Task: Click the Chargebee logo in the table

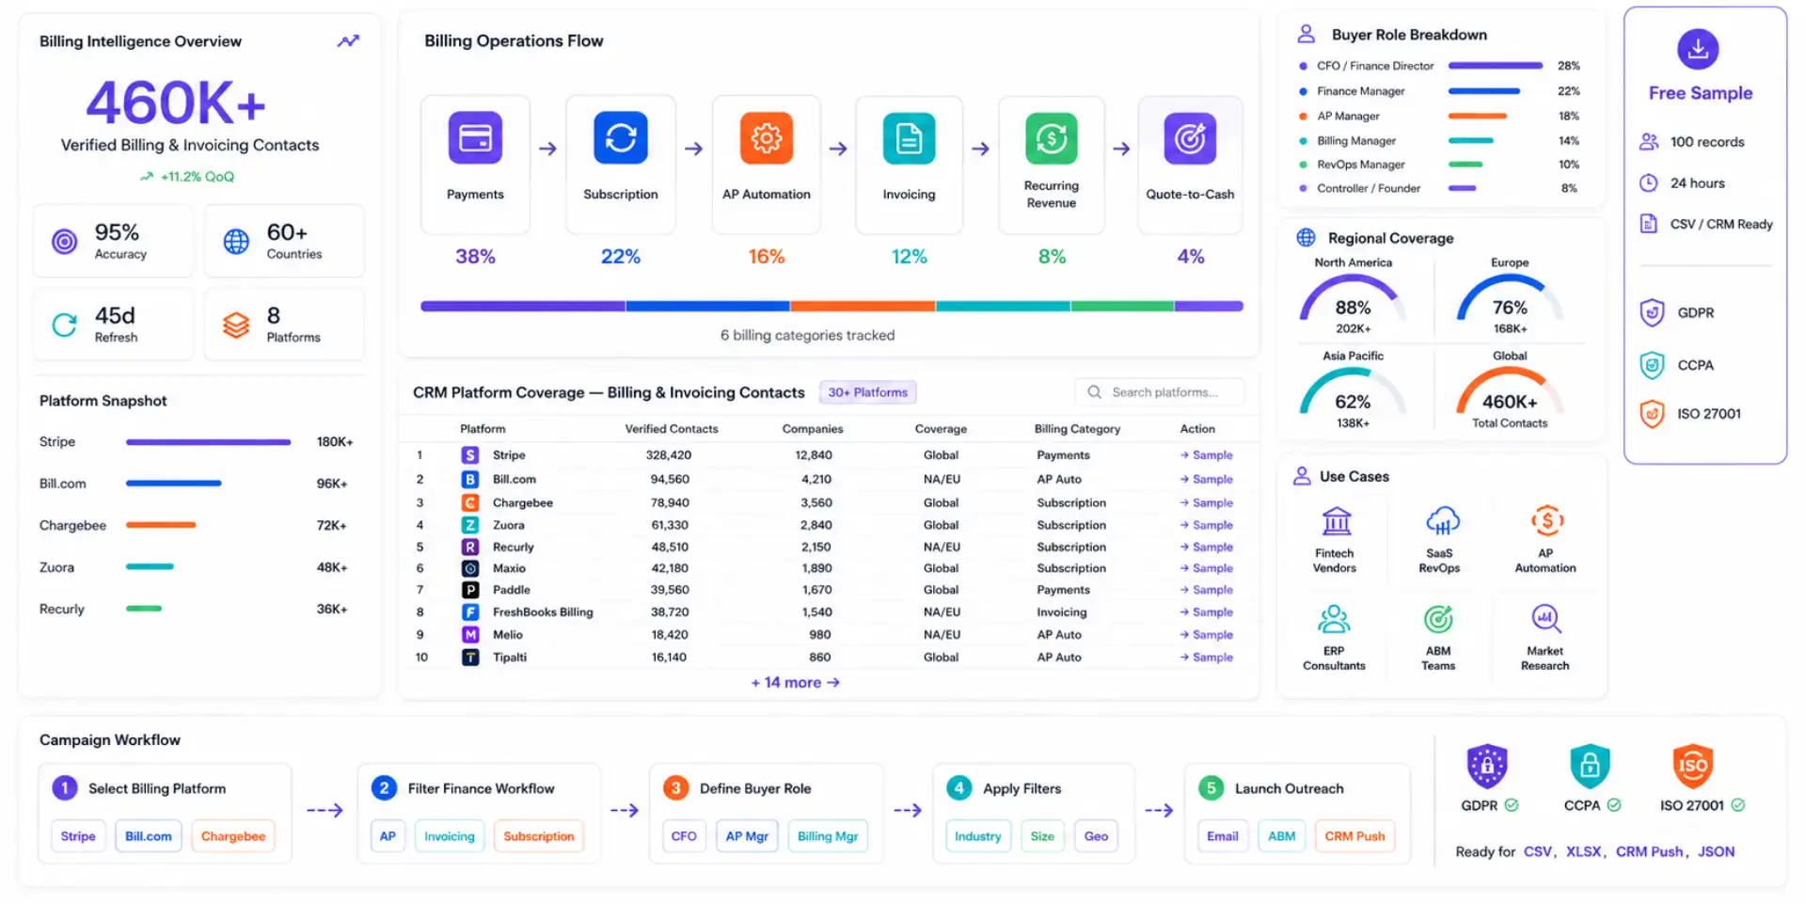Action: click(470, 503)
